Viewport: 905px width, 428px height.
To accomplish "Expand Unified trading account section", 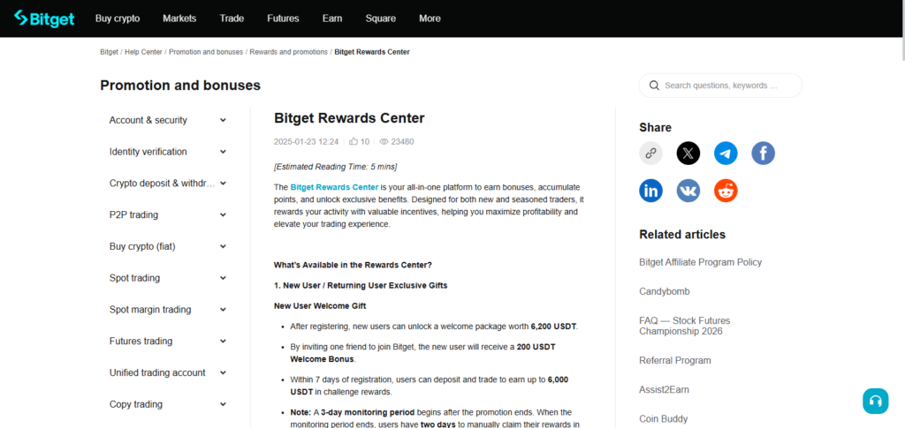I will tap(224, 372).
